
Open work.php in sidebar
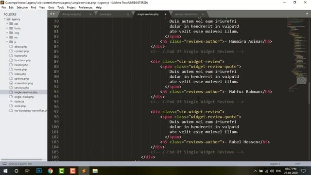(x=20, y=106)
